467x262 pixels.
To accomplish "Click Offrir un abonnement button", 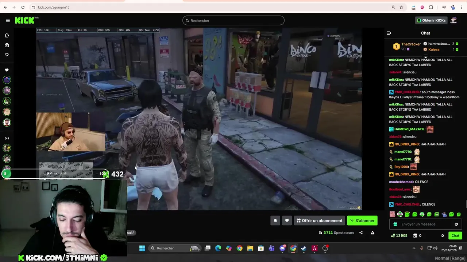I will tap(320, 221).
